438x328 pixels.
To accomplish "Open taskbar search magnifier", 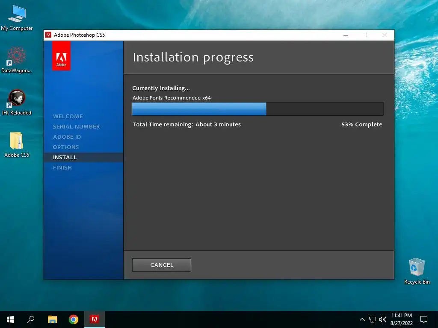I will (31, 319).
